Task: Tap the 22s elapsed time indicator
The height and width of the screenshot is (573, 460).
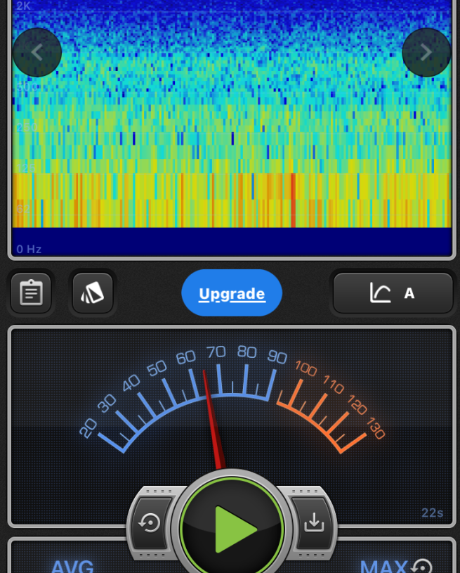Action: tap(432, 513)
